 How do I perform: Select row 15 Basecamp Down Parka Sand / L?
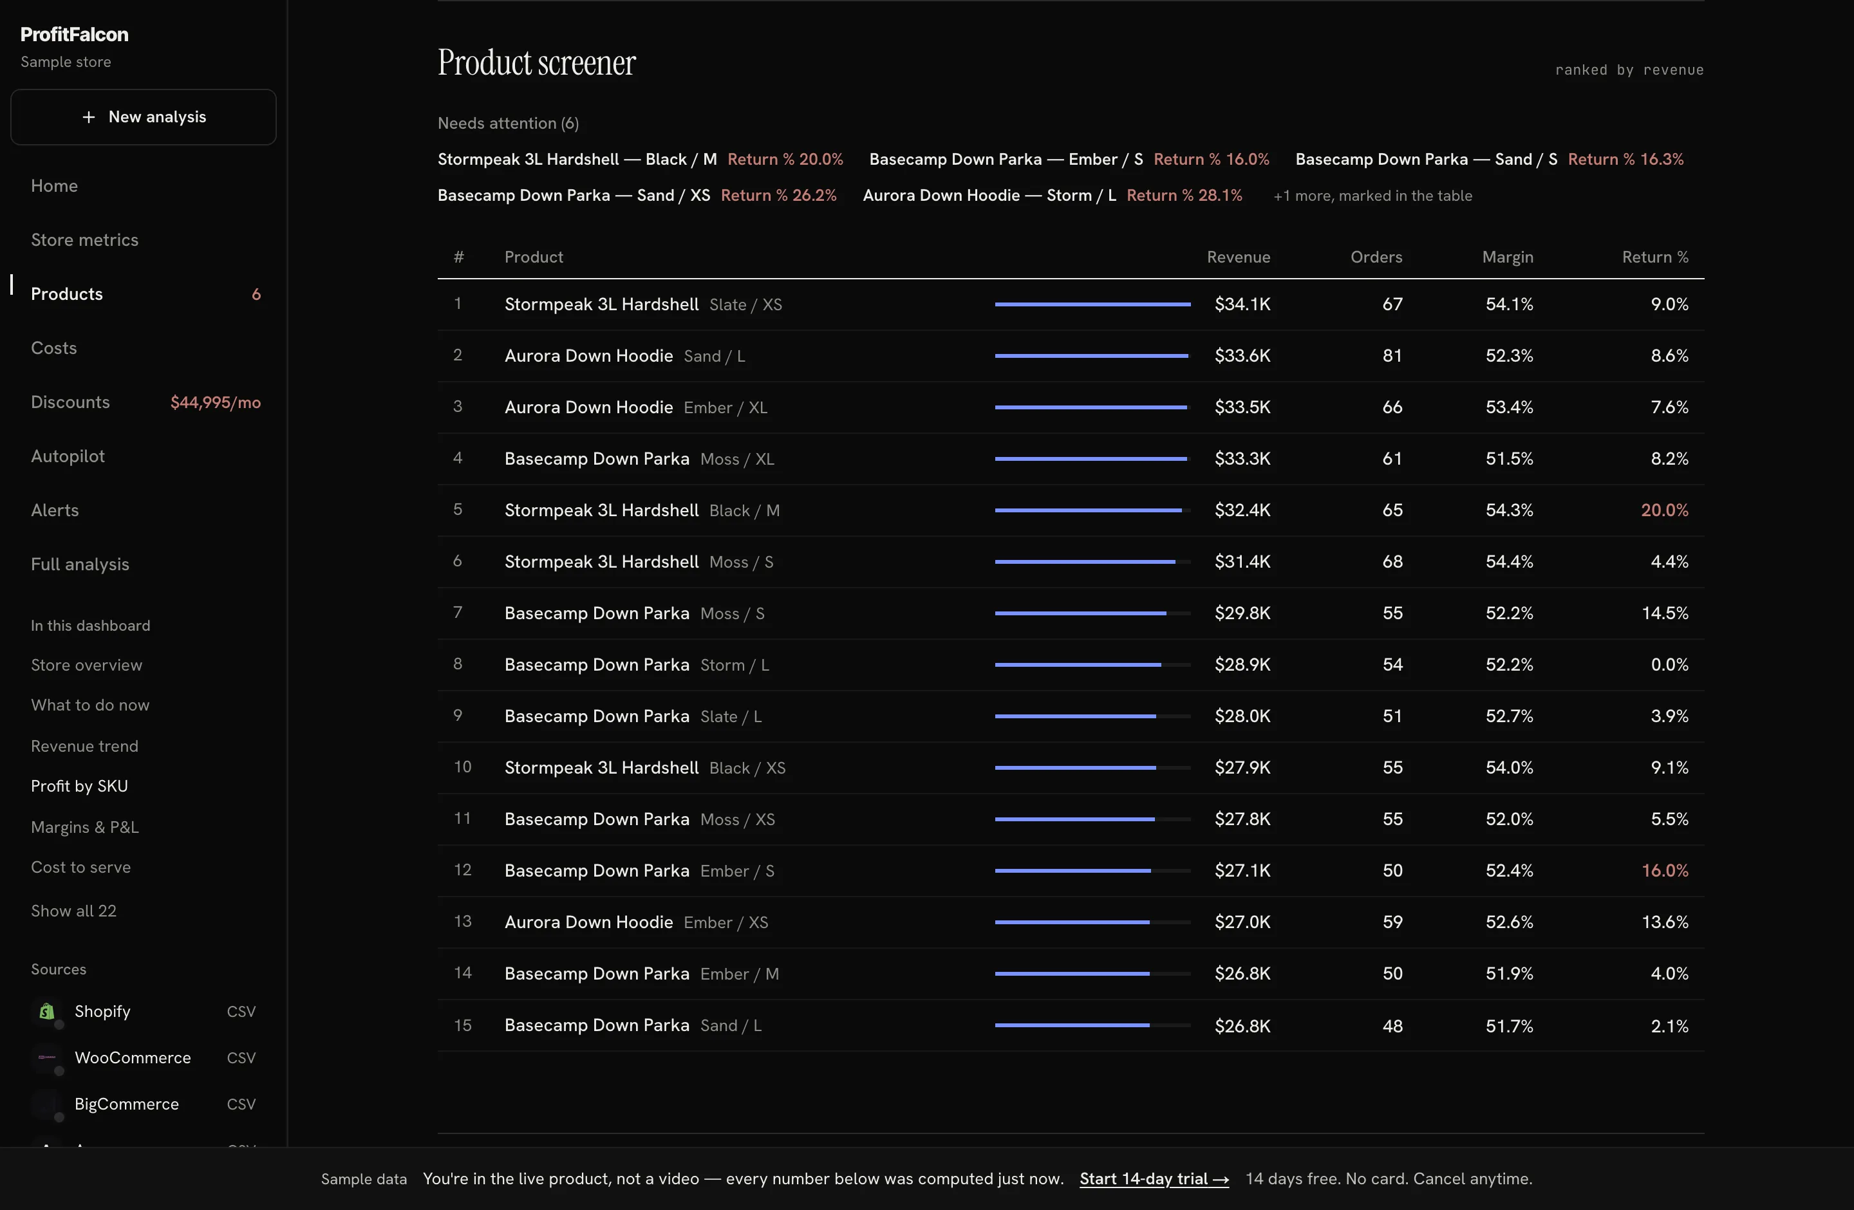[x=1071, y=1025]
